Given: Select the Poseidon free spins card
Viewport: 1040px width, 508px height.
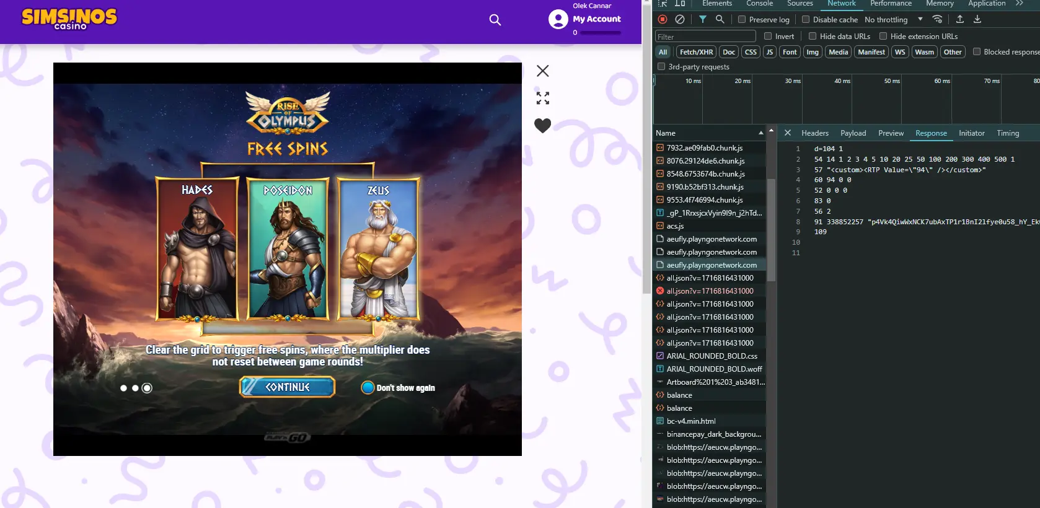Looking at the screenshot, I should [x=288, y=249].
